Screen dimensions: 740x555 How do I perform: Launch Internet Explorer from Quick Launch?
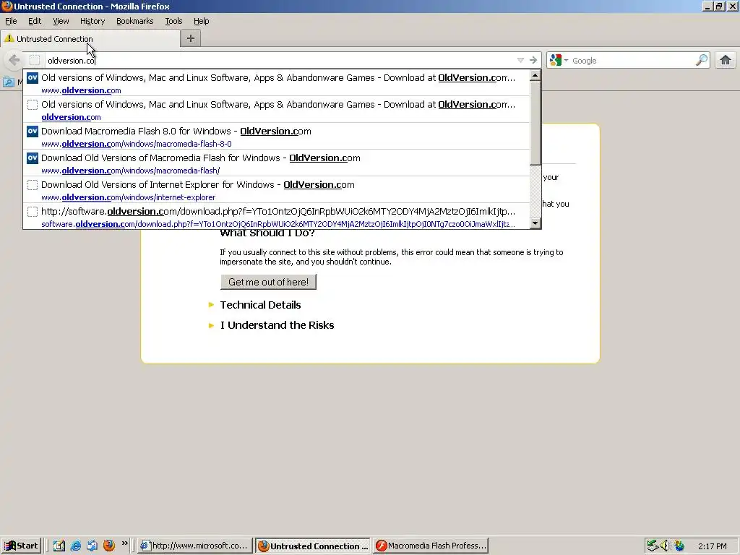click(x=75, y=546)
